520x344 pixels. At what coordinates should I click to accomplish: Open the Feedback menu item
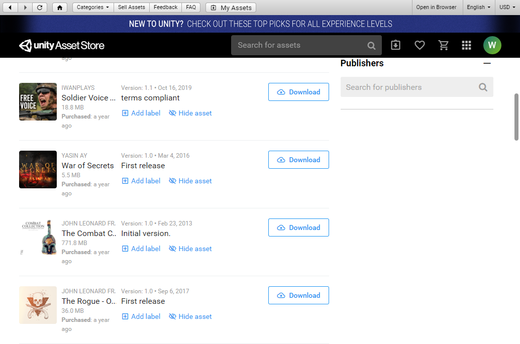tap(165, 8)
